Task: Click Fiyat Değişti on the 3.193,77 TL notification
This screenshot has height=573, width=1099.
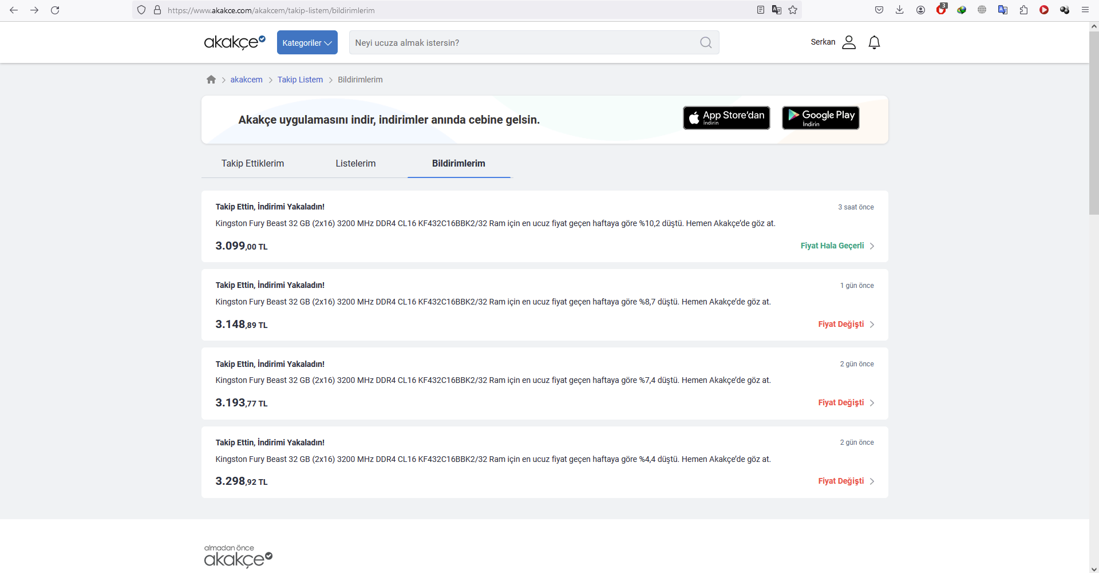Action: tap(841, 402)
